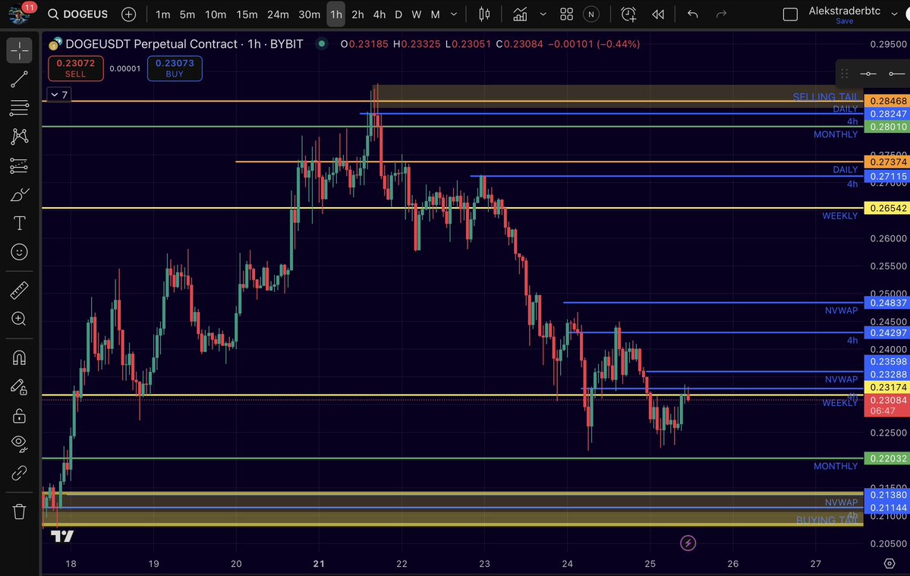Switch to 1m timeframe
Image resolution: width=910 pixels, height=576 pixels.
[x=163, y=14]
